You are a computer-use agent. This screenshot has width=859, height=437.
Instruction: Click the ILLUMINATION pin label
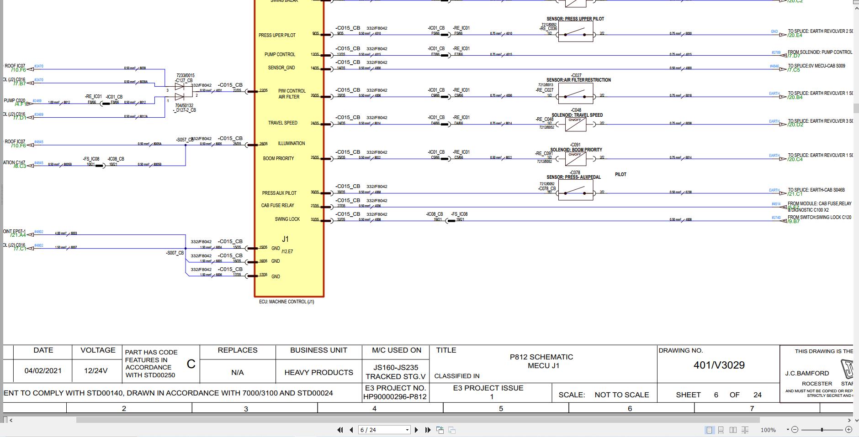[x=292, y=143]
